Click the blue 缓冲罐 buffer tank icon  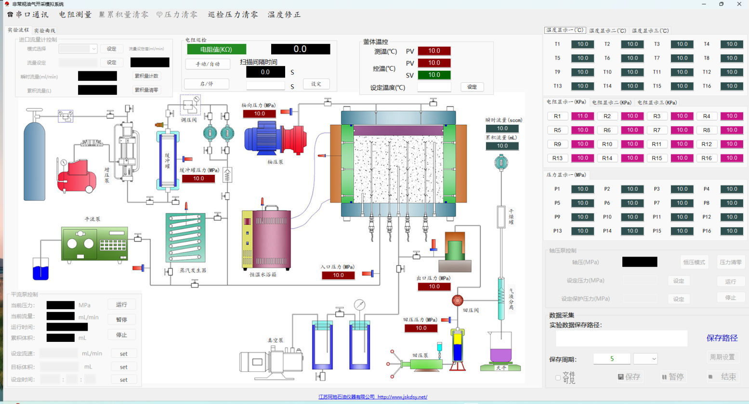[x=167, y=160]
